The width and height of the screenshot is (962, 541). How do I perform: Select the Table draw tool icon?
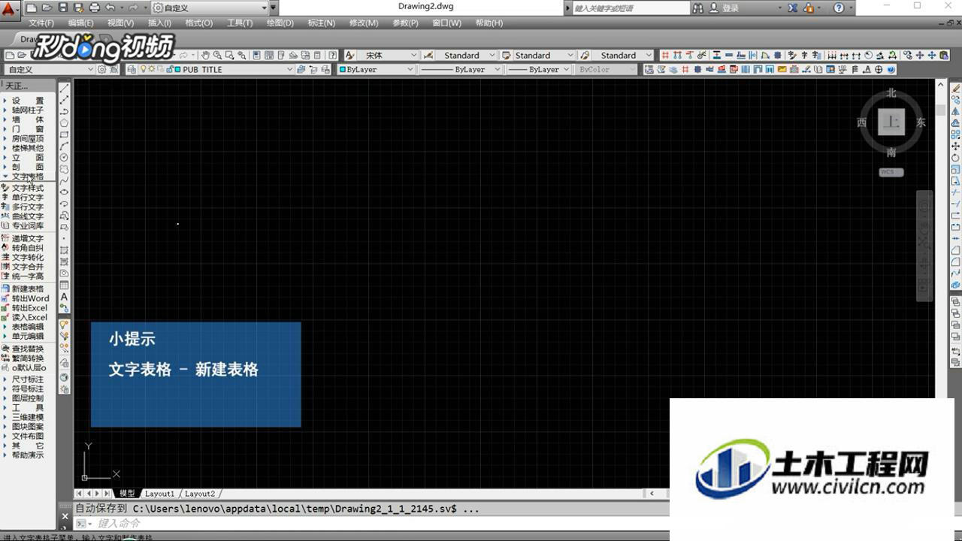65,285
